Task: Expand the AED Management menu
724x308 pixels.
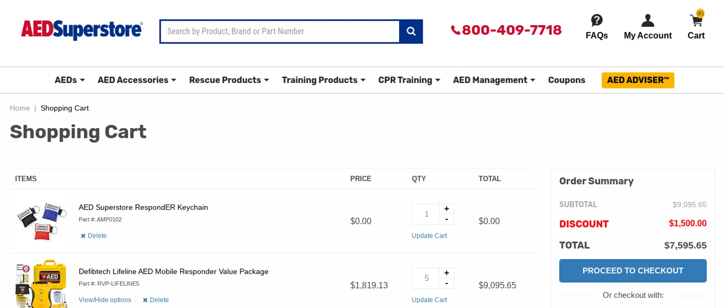Action: pyautogui.click(x=494, y=80)
